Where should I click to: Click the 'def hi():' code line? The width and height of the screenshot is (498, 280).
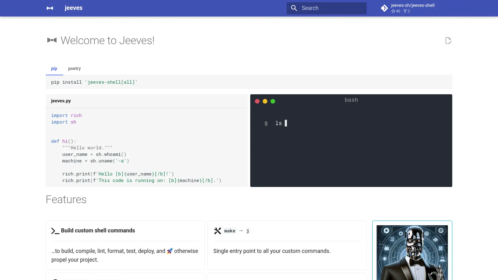[63, 141]
